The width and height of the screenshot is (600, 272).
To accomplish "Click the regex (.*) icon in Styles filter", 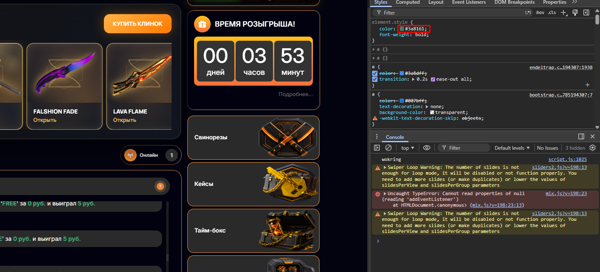I will tap(529, 12).
